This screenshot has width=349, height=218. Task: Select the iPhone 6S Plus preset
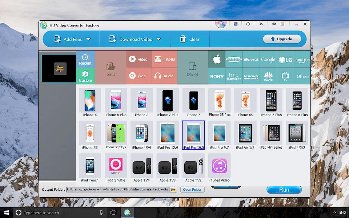(220, 102)
